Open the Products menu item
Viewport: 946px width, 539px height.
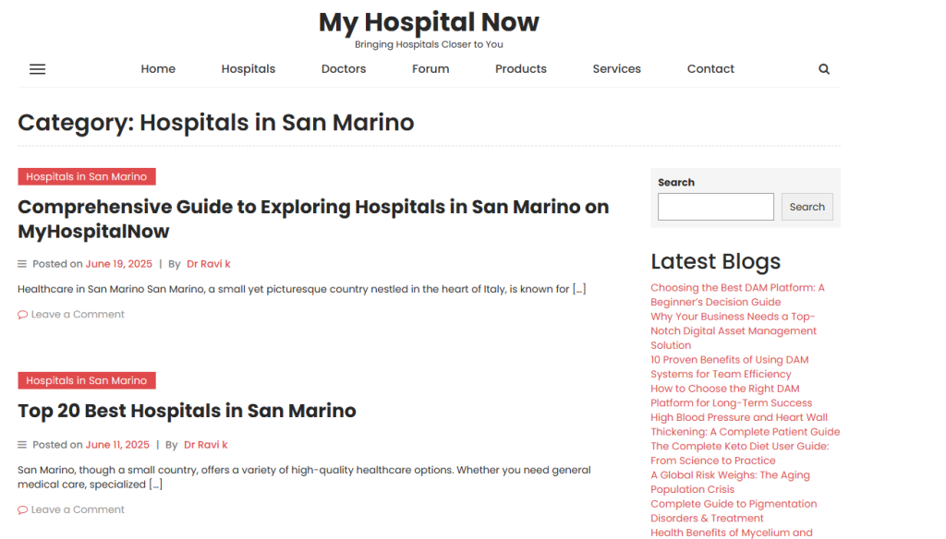click(x=521, y=68)
